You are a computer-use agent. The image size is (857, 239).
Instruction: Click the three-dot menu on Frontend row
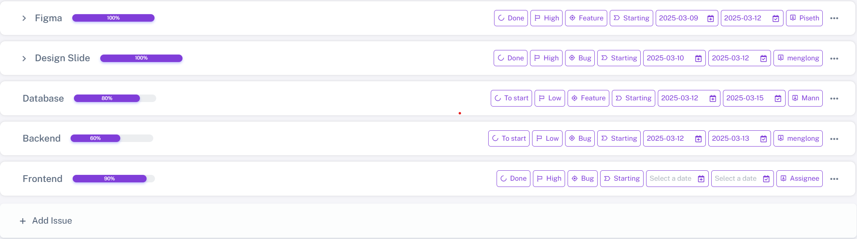(834, 179)
